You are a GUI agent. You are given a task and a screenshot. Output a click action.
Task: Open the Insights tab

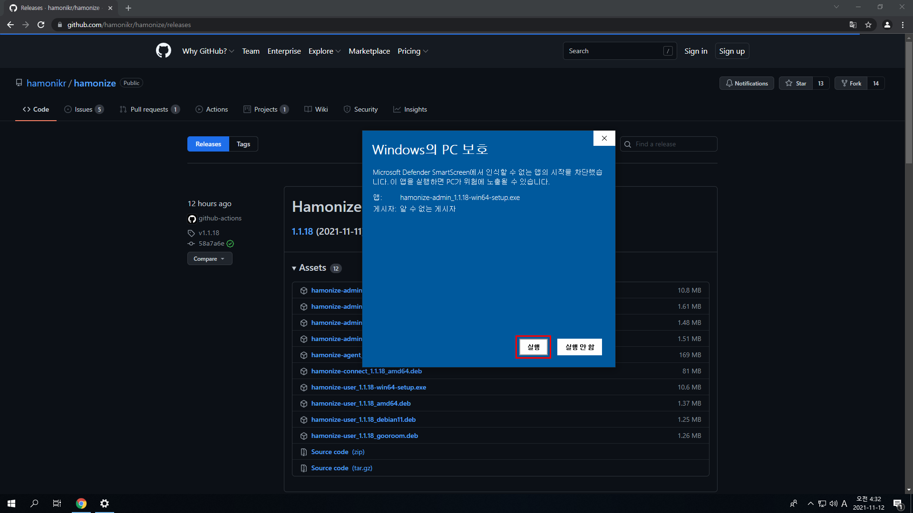[410, 109]
